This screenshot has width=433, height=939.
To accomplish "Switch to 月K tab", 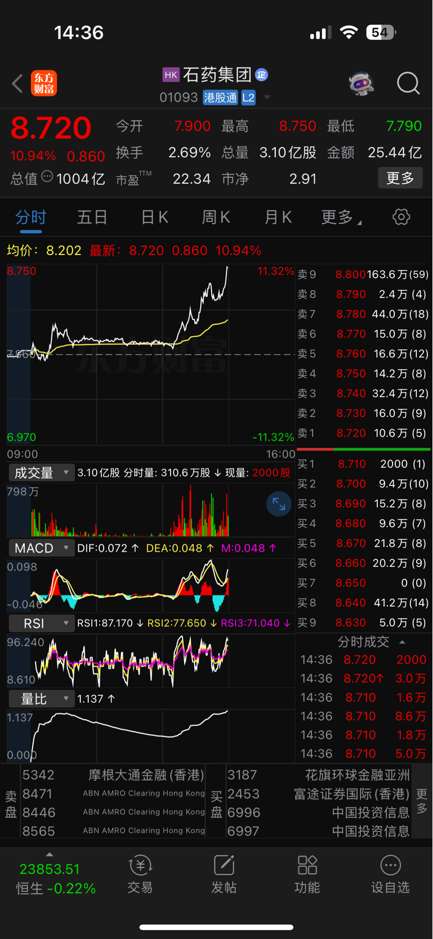I will [278, 217].
